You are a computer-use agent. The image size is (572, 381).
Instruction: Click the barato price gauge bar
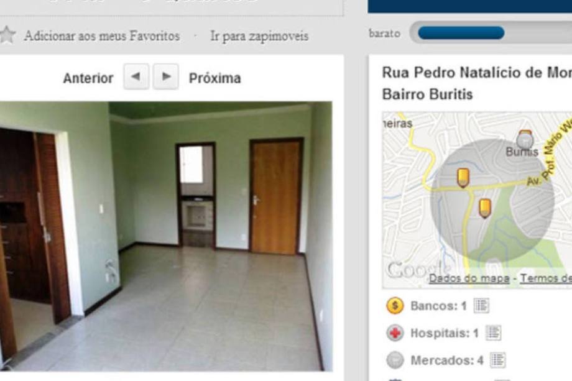491,33
